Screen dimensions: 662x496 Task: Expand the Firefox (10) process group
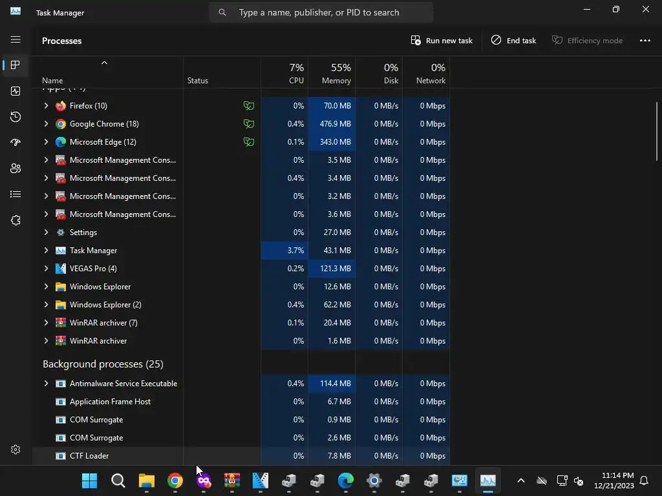pyautogui.click(x=46, y=106)
